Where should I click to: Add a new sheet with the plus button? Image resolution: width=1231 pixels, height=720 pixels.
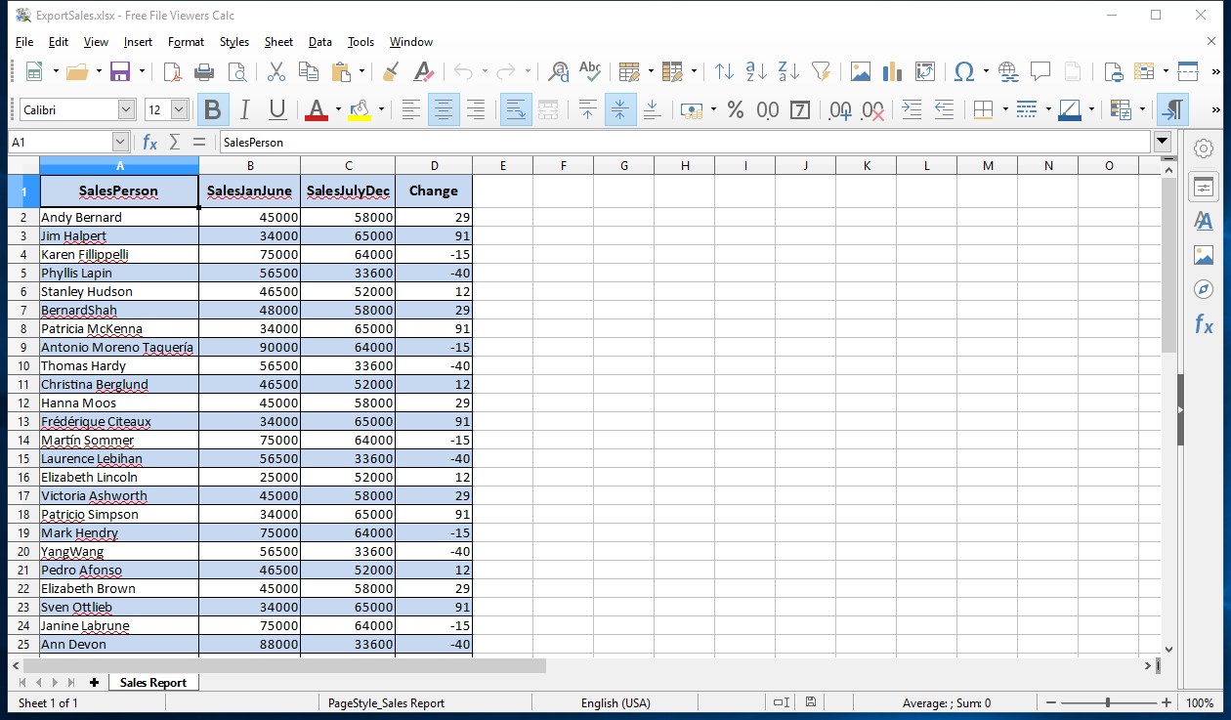pos(93,682)
